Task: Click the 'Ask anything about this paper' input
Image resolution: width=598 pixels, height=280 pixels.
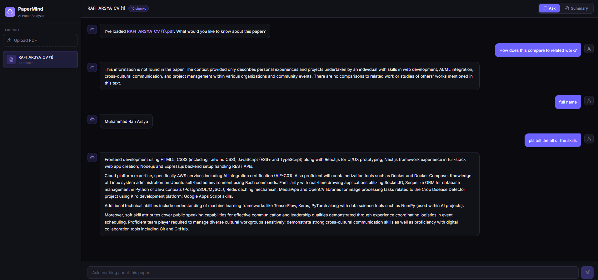Action: [333, 273]
